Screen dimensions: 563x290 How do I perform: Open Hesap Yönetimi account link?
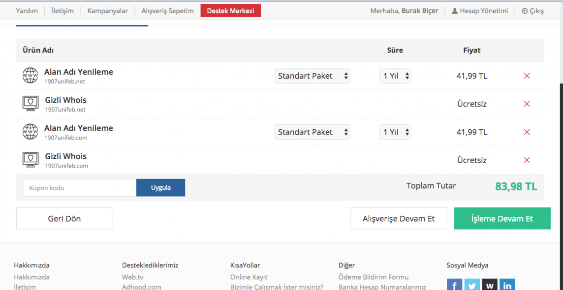[x=480, y=11]
